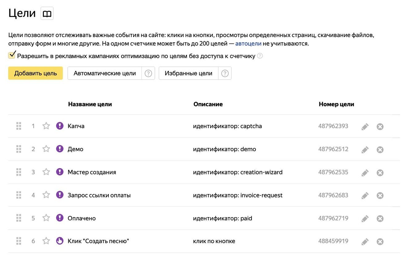Click the purple type icon of Клик "Создать песню"

pos(60,241)
